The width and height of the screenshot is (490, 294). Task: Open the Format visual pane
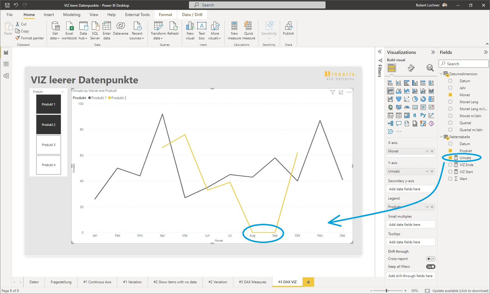click(x=411, y=68)
